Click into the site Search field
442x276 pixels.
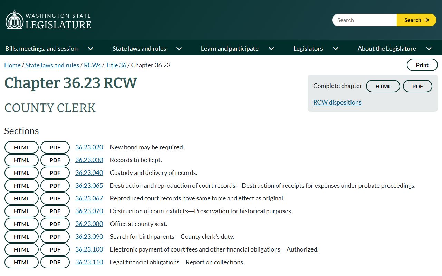[365, 20]
